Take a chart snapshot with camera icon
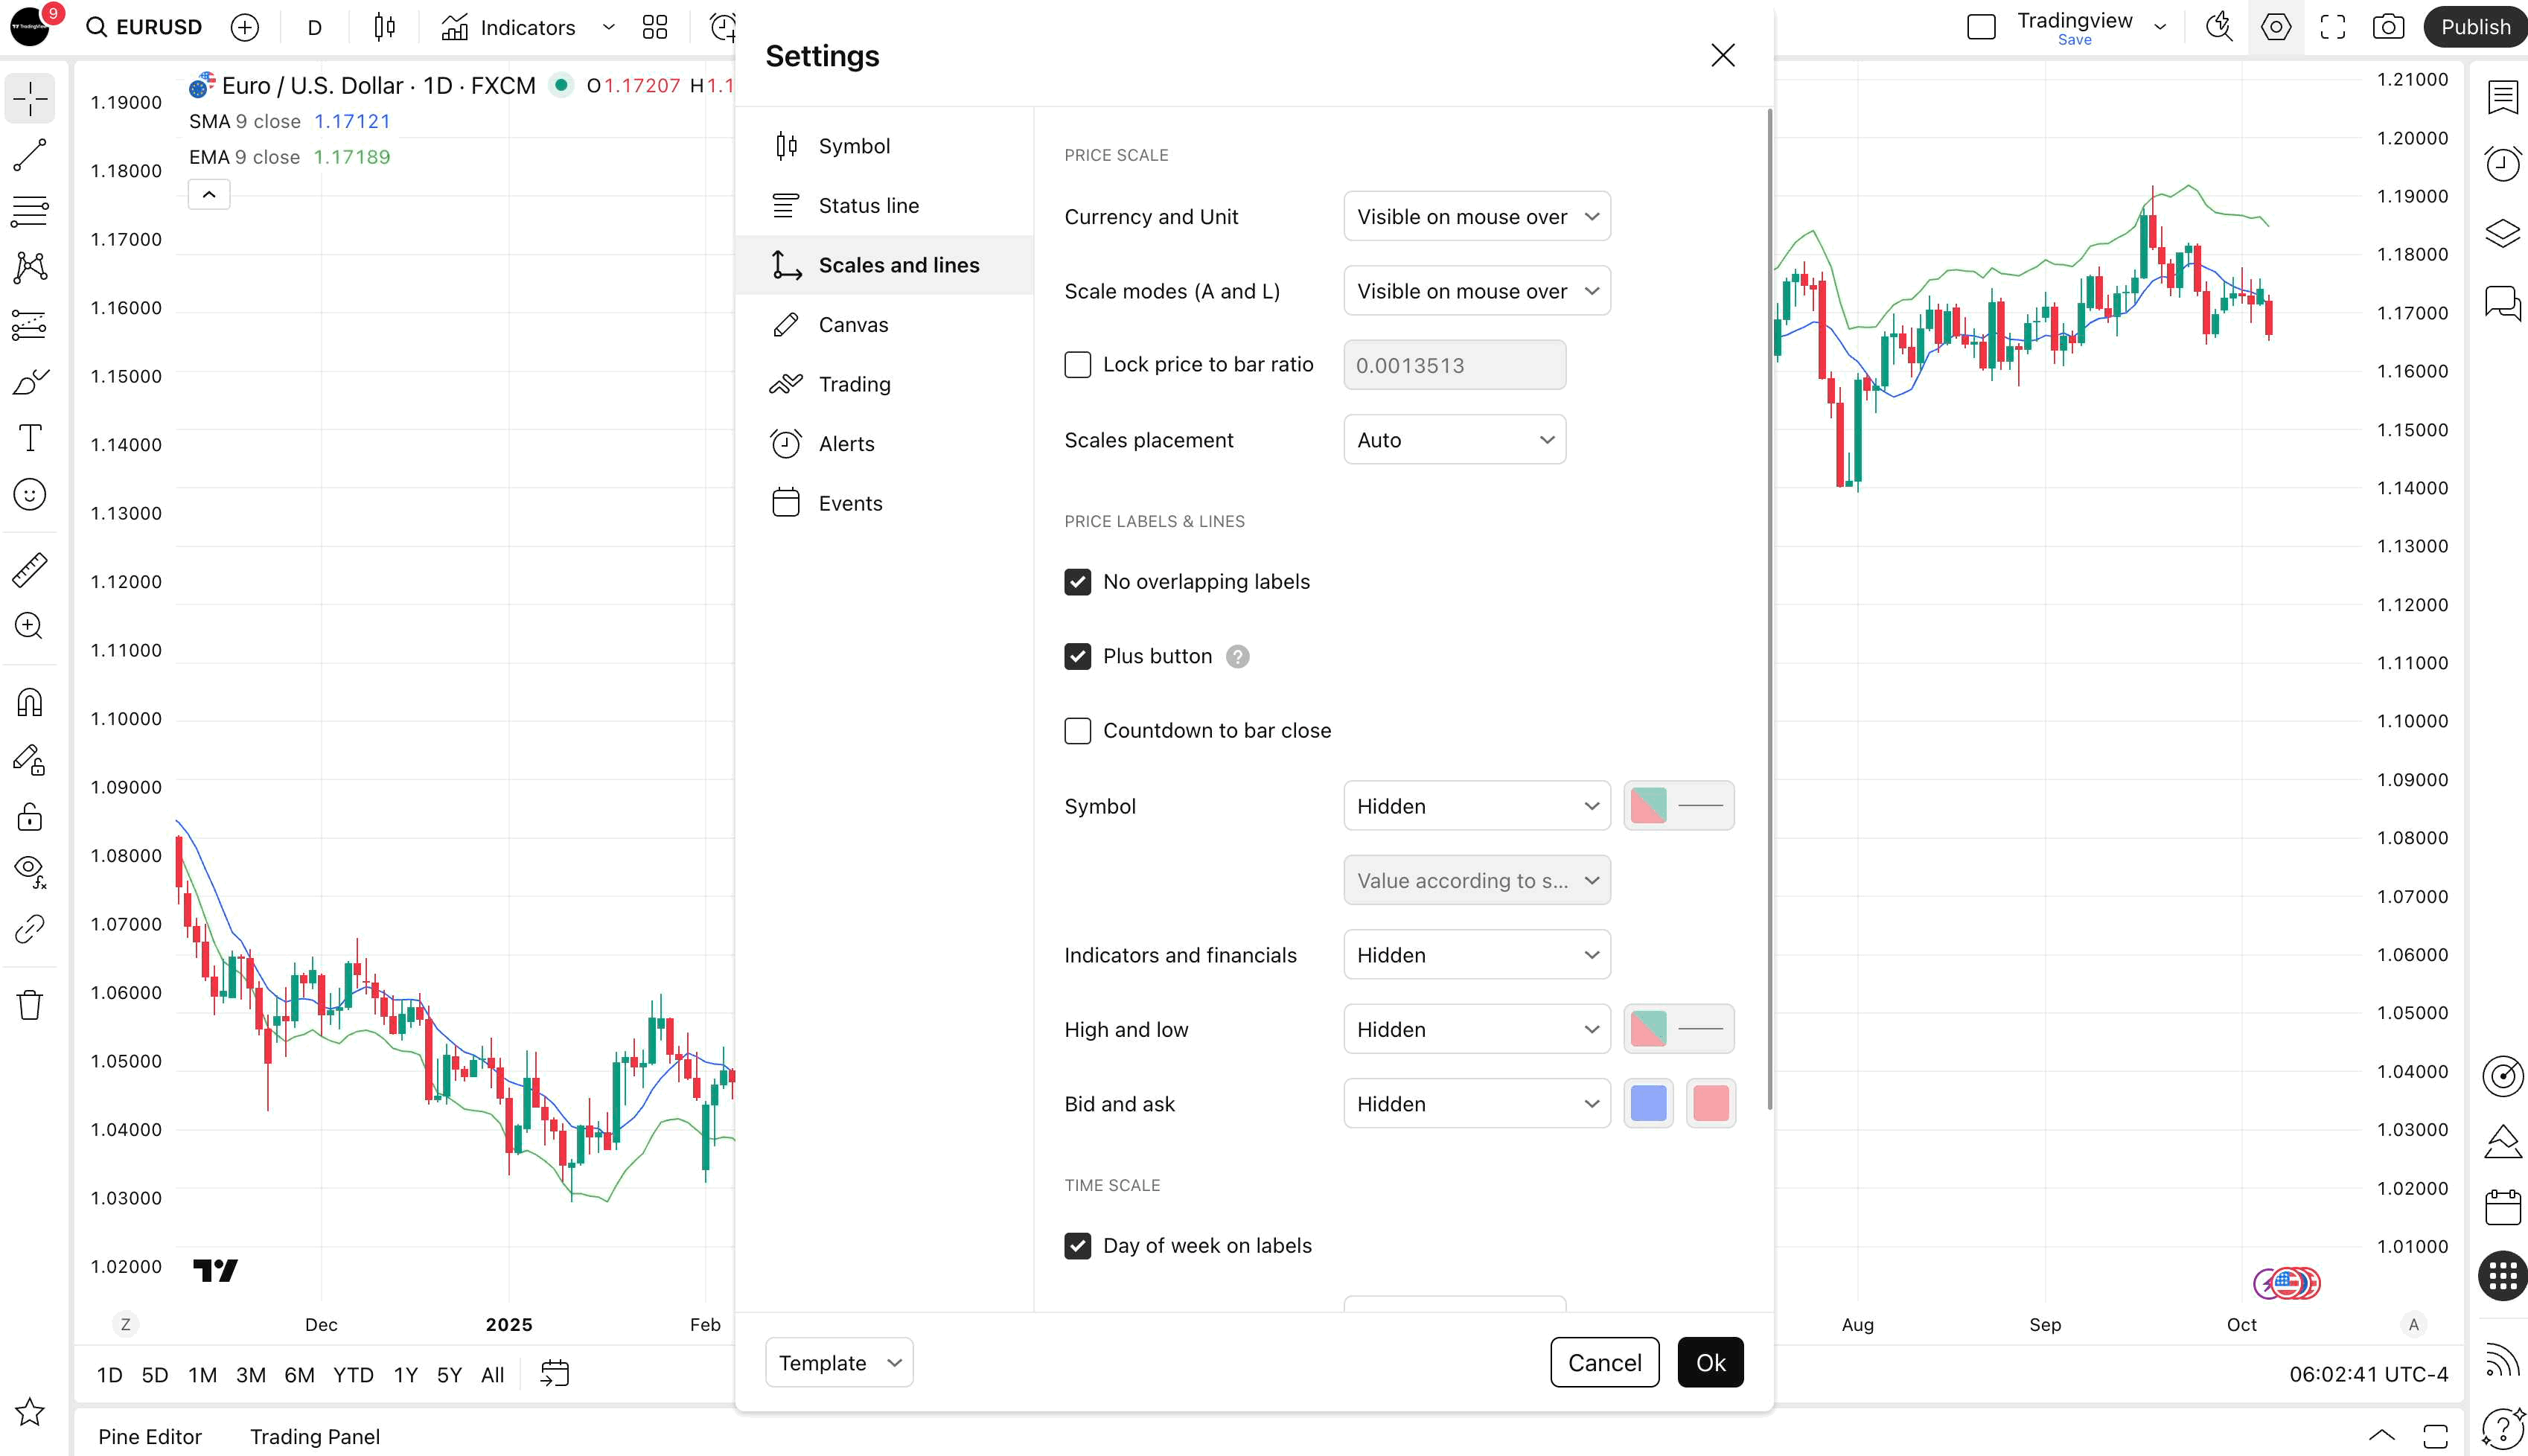2528x1456 pixels. coord(2388,27)
